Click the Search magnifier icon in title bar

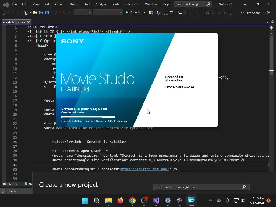(208, 4)
